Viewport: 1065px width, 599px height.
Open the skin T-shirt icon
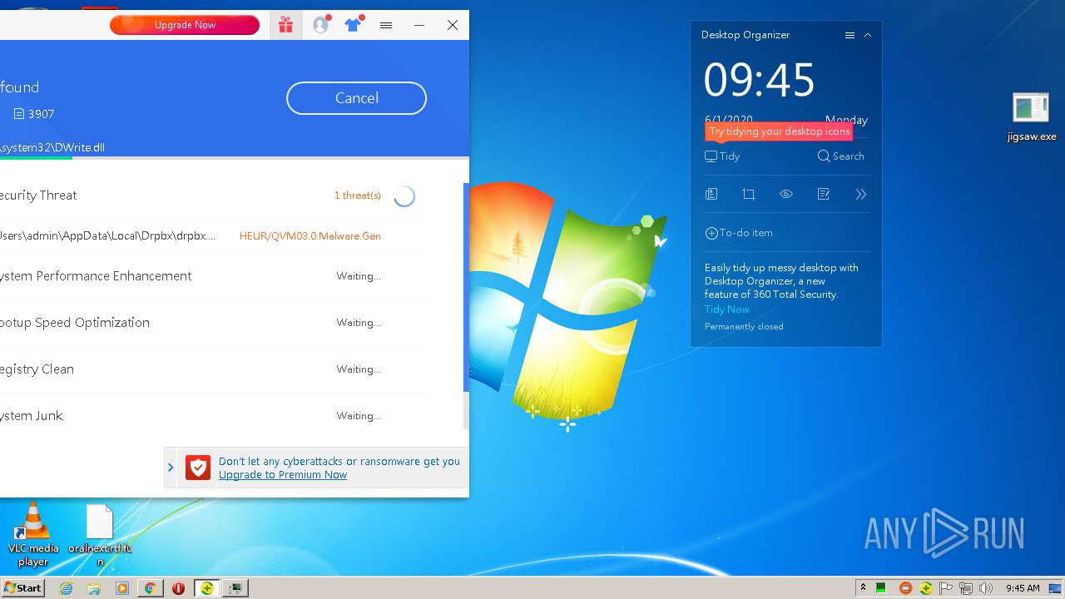point(354,25)
